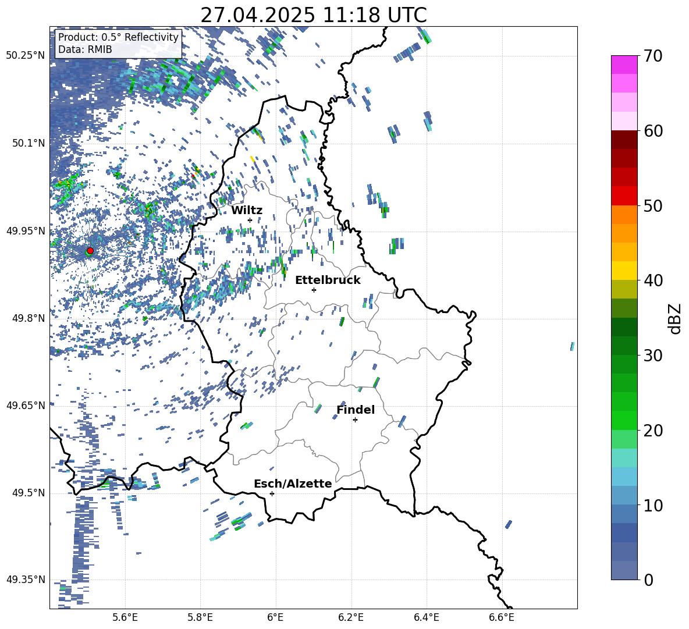Click the title 27.04.2025 11:18 UTC
Viewport: 689px width, 629px height.
pos(314,15)
